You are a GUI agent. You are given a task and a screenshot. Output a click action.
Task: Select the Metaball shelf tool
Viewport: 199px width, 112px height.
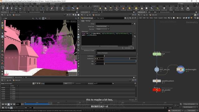click(x=73, y=9)
